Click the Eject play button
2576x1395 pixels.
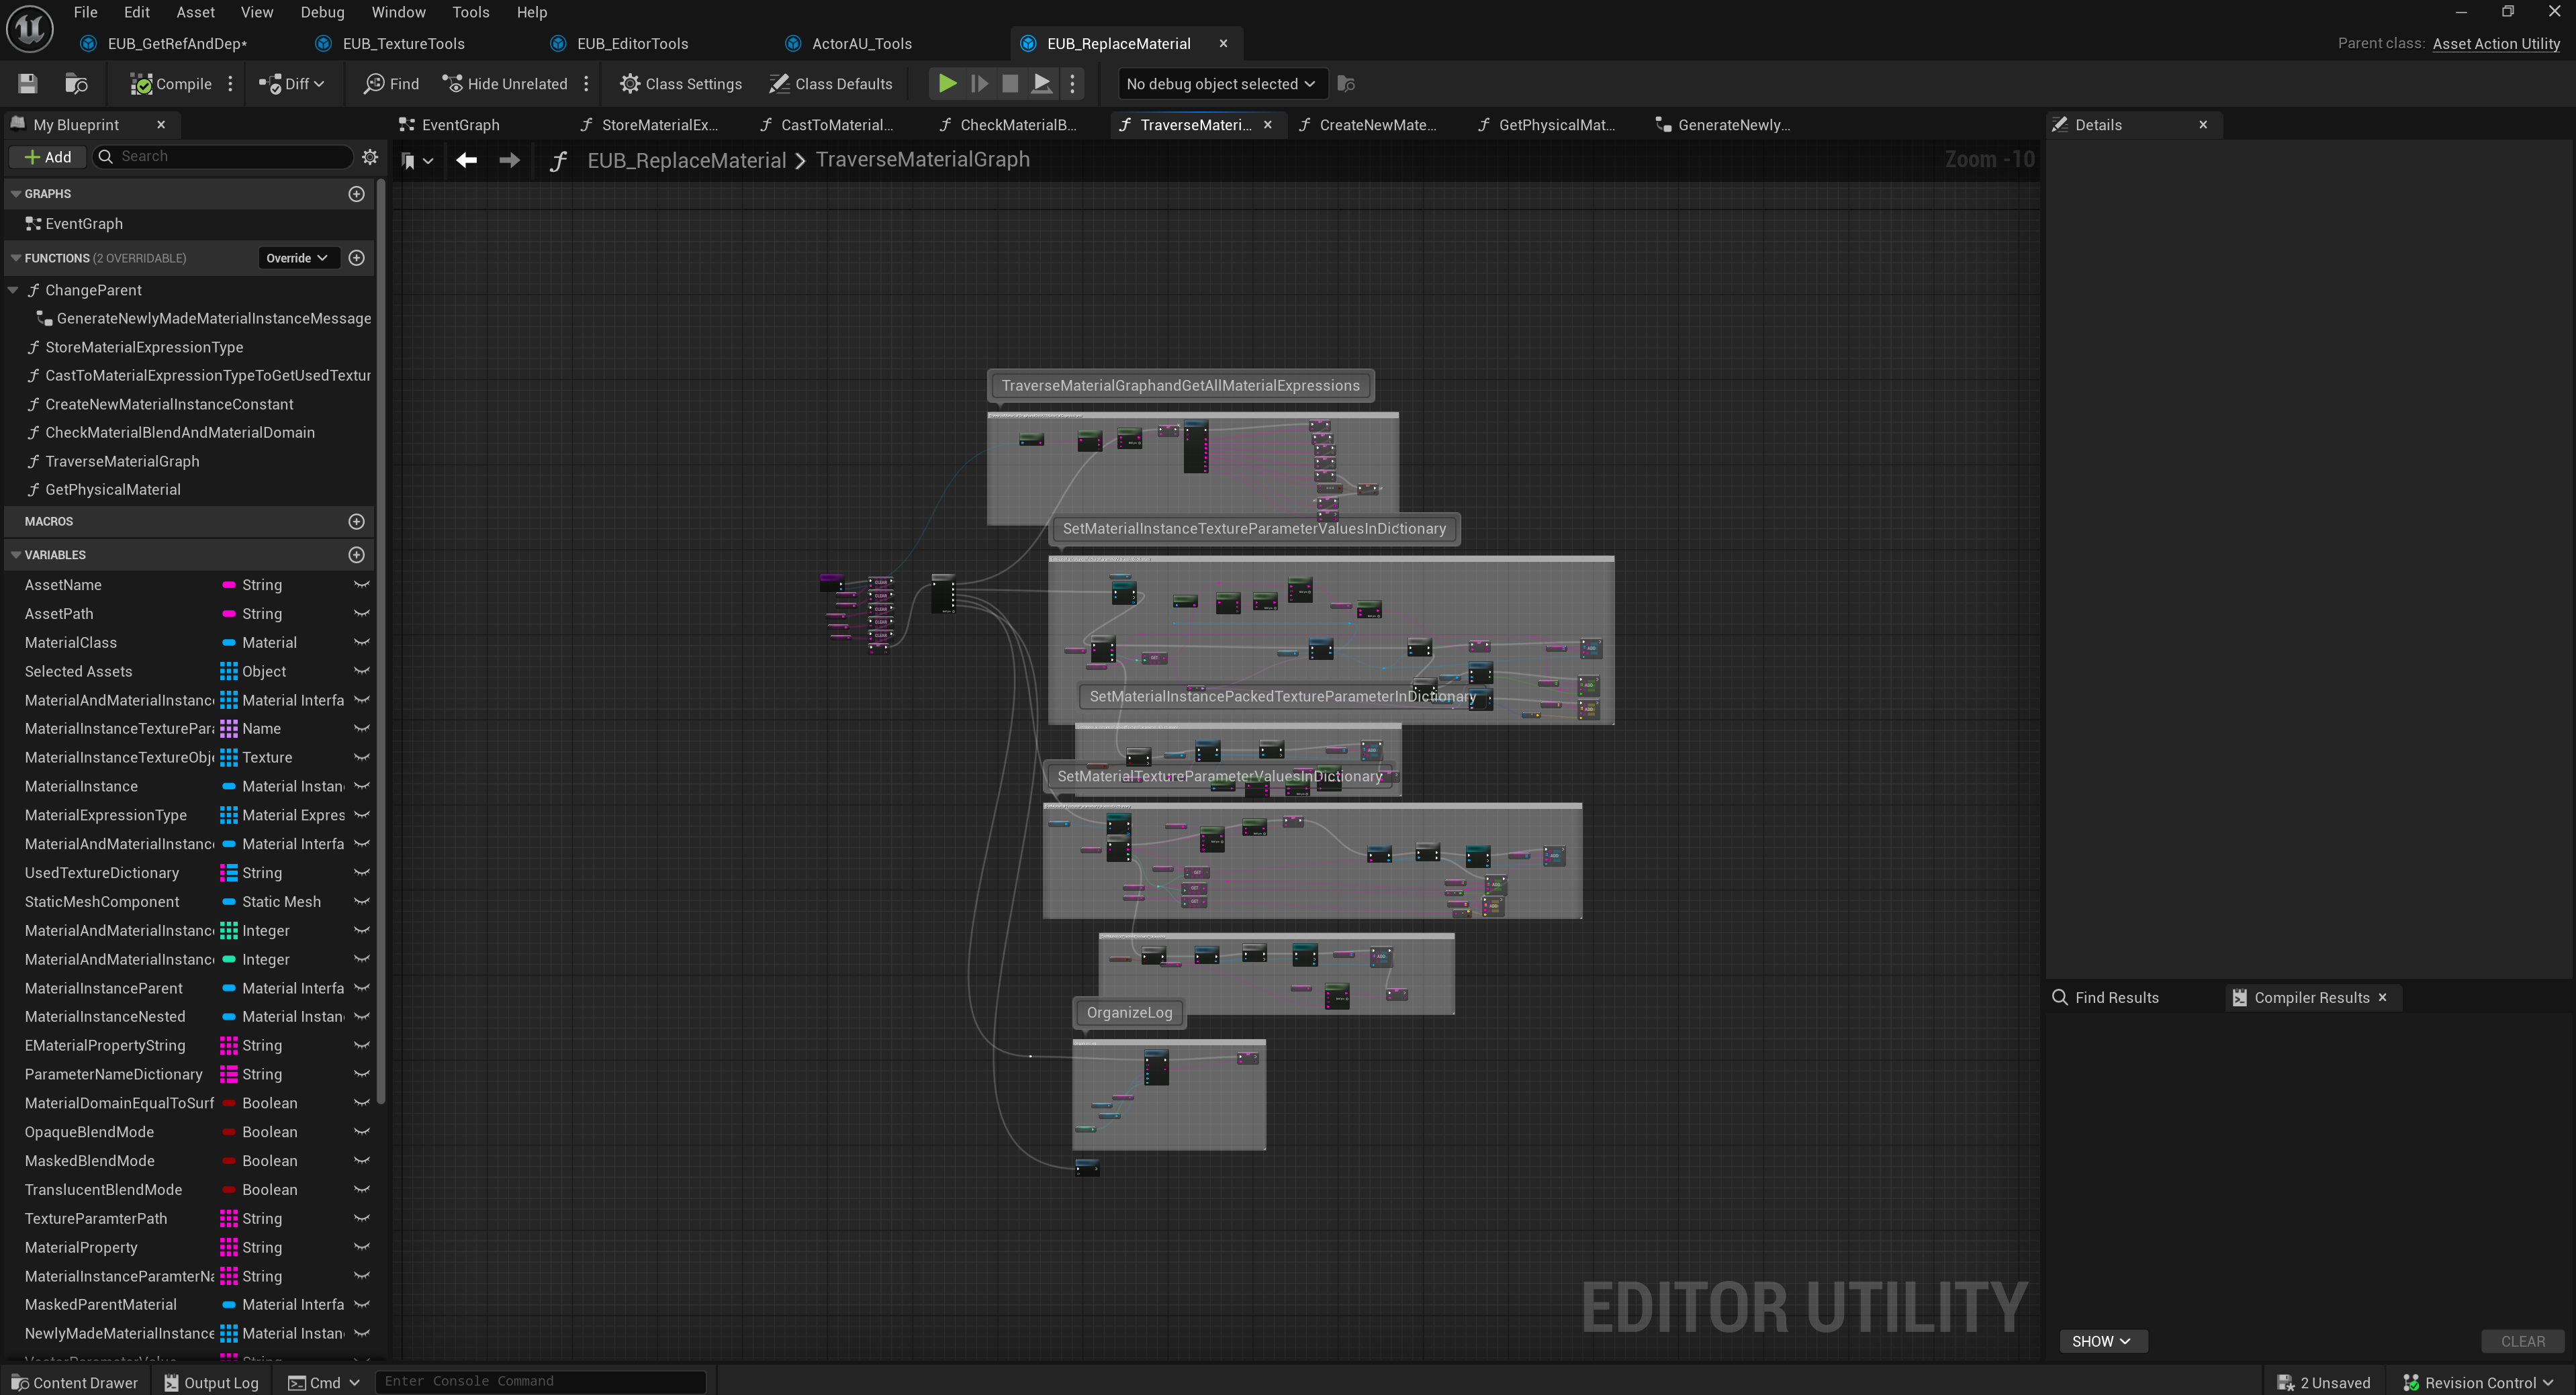point(1041,84)
